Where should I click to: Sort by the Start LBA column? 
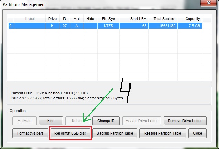pyautogui.click(x=138, y=19)
